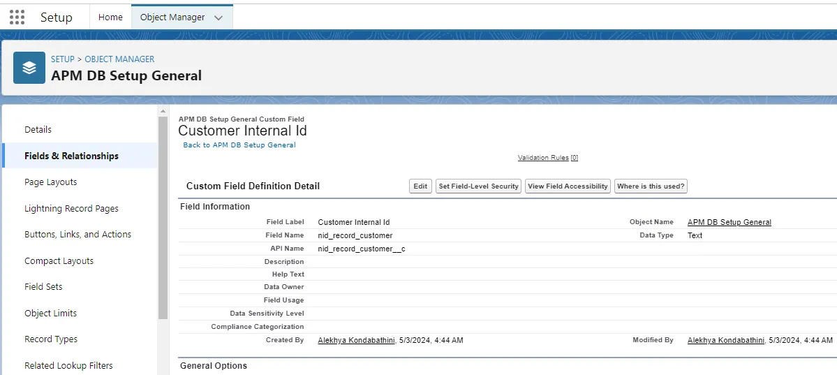This screenshot has width=837, height=375.
Task: Click the Data Sensitivity Level label
Action: pos(267,313)
